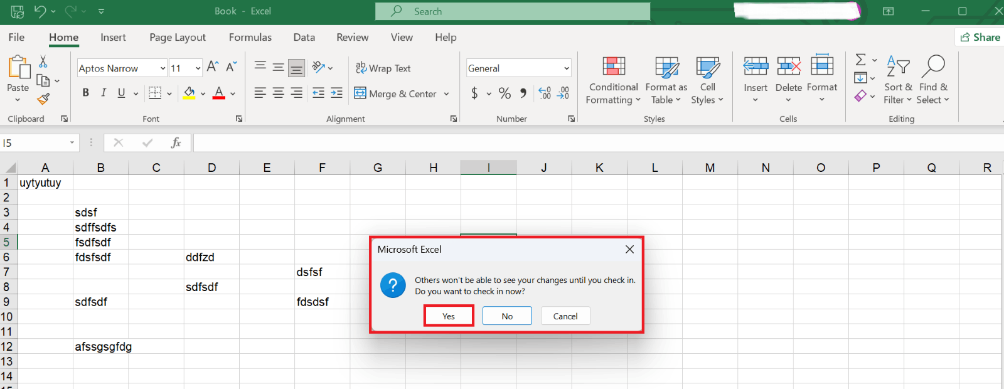The height and width of the screenshot is (389, 1004).
Task: Toggle Italic formatting
Action: pyautogui.click(x=104, y=93)
